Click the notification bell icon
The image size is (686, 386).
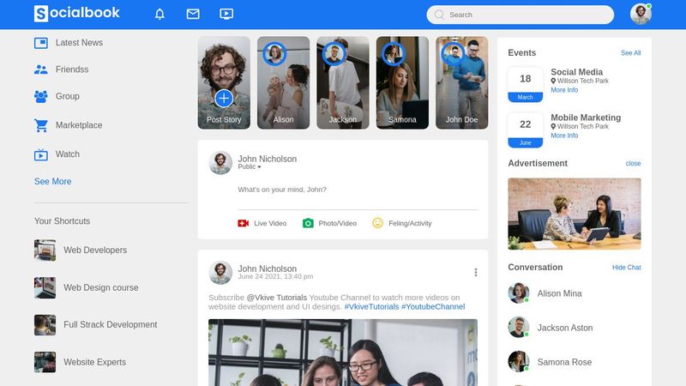[x=159, y=14]
